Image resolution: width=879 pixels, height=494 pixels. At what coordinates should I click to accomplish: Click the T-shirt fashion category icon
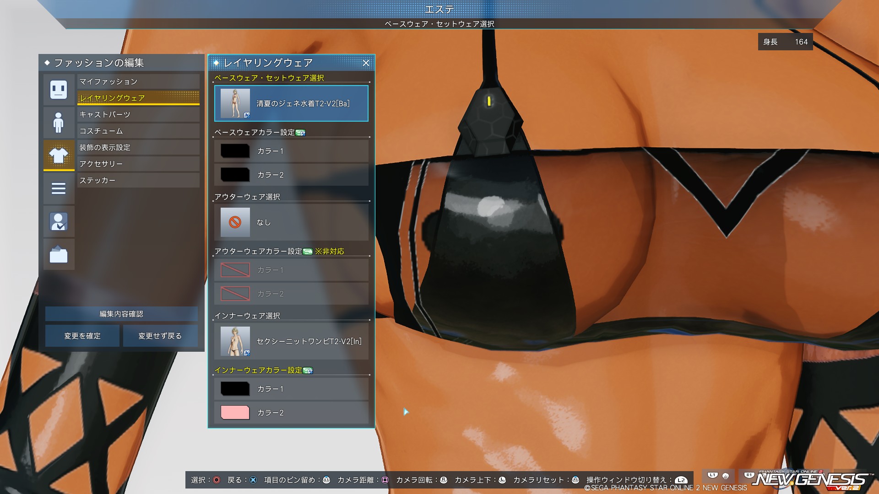tap(59, 156)
